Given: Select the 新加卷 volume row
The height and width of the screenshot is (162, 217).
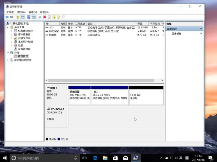Looking at the screenshot, I should (105, 35).
